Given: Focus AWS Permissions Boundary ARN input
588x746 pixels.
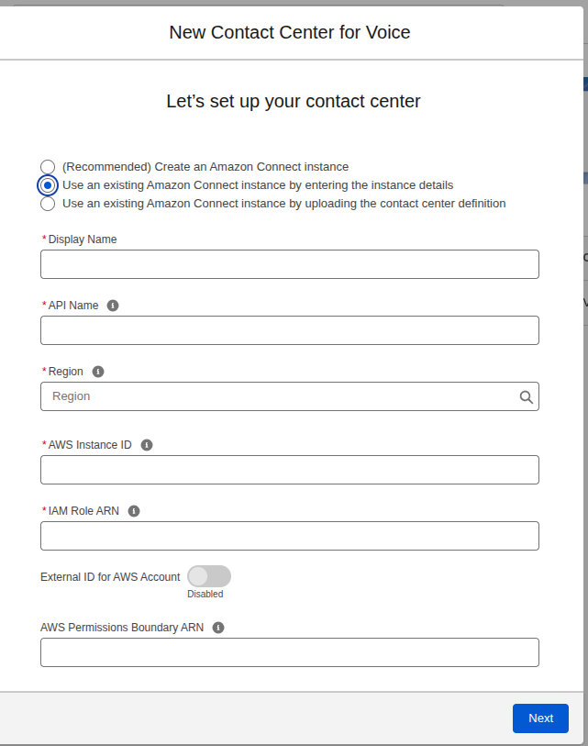Looking at the screenshot, I should [289, 652].
